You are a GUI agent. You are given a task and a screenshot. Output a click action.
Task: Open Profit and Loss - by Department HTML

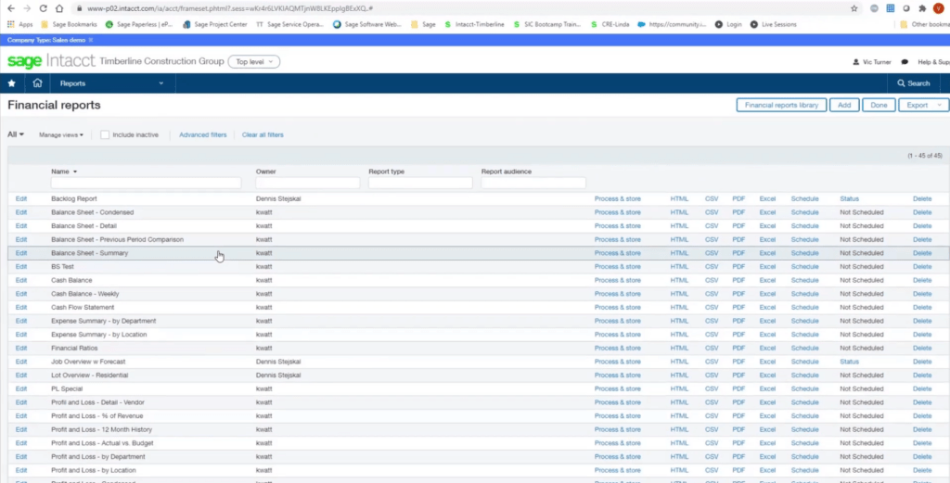[x=679, y=456]
